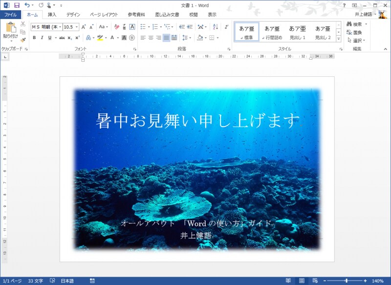Select the strikethrough (abc) icon
Viewport: 391px width, 285px height.
coord(63,38)
